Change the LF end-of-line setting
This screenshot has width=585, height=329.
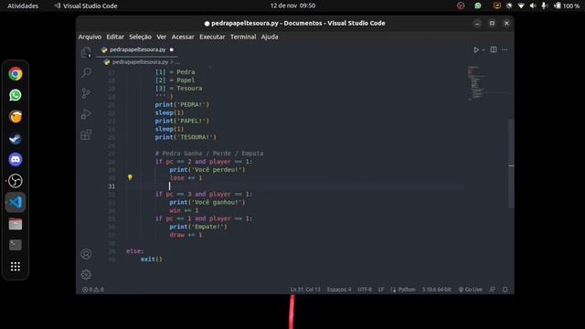click(x=381, y=290)
